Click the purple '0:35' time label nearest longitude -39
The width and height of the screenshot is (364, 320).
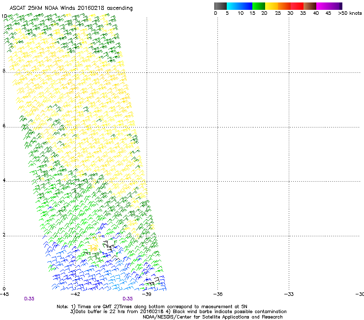(x=128, y=299)
